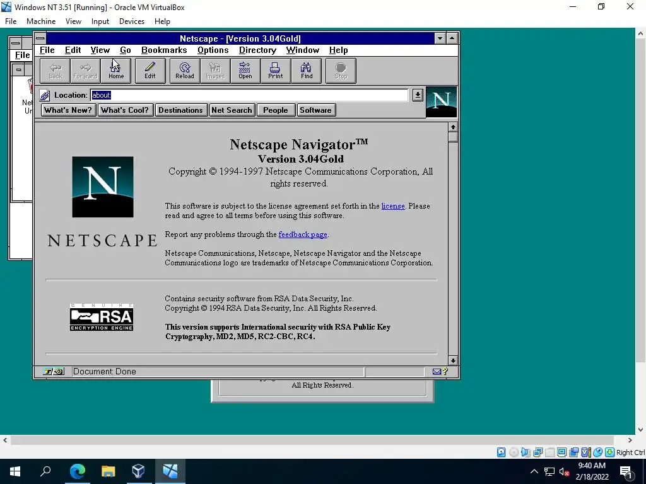Click the VirtualBox recording status icon

[x=573, y=452]
